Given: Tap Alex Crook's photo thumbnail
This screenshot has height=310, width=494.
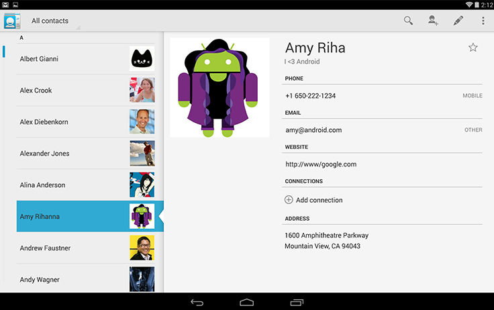Looking at the screenshot, I should [142, 90].
